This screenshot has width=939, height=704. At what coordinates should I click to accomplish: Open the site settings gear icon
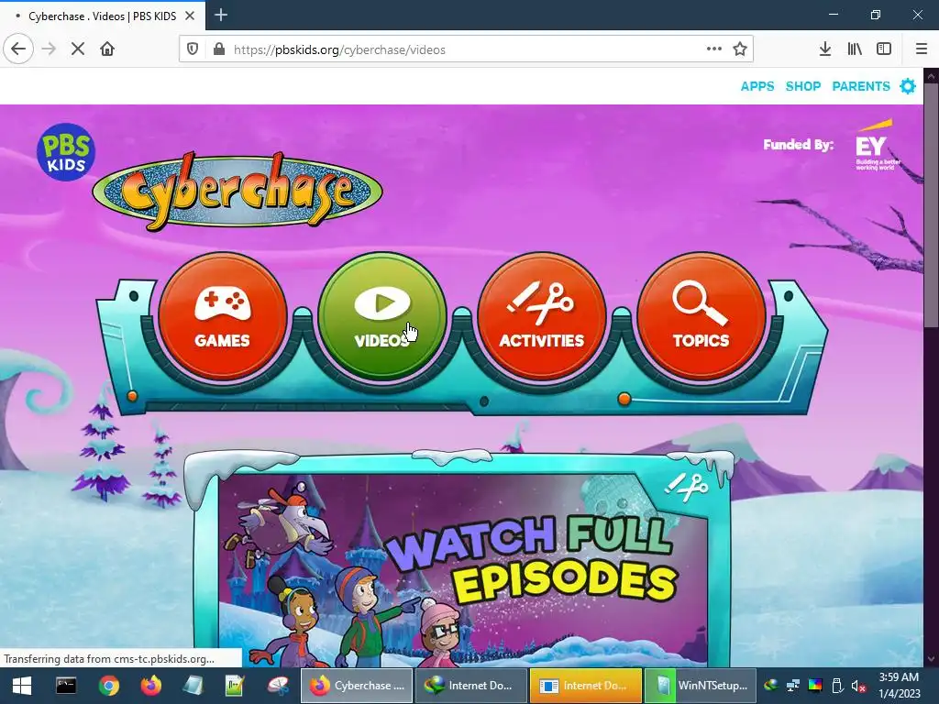[x=908, y=86]
